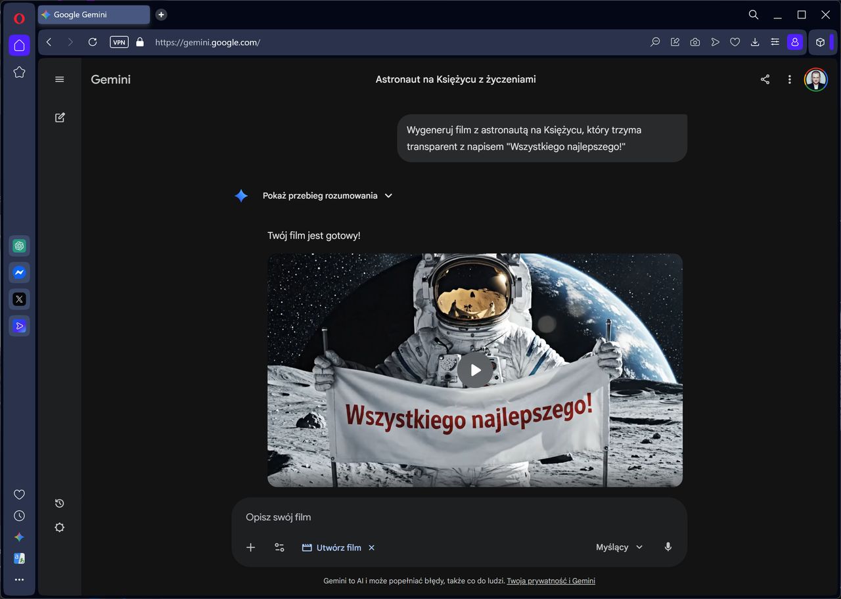
Task: Open Gemini settings via the gear icon
Action: 59,527
